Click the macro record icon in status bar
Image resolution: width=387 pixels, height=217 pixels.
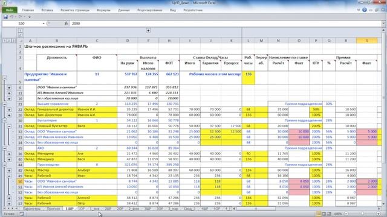click(x=22, y=214)
